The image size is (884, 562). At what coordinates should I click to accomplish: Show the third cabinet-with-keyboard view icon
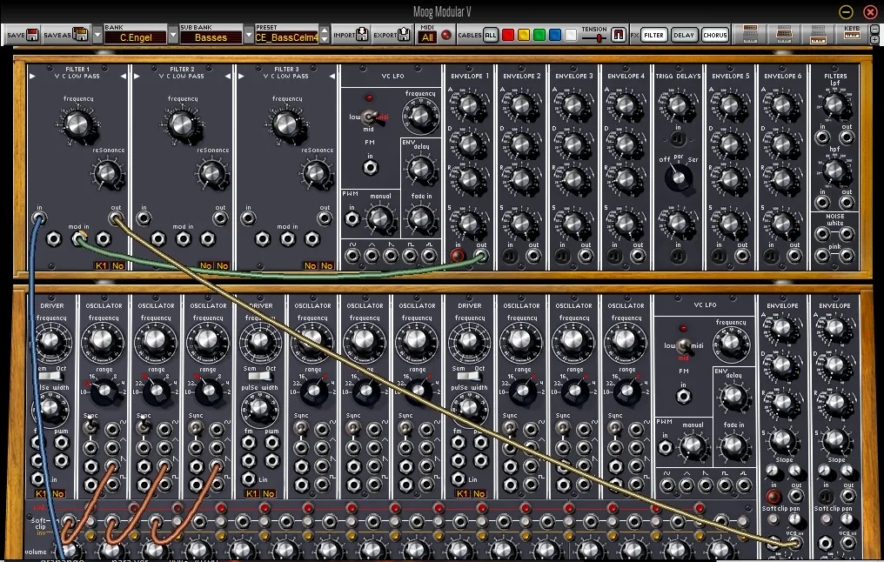point(818,35)
